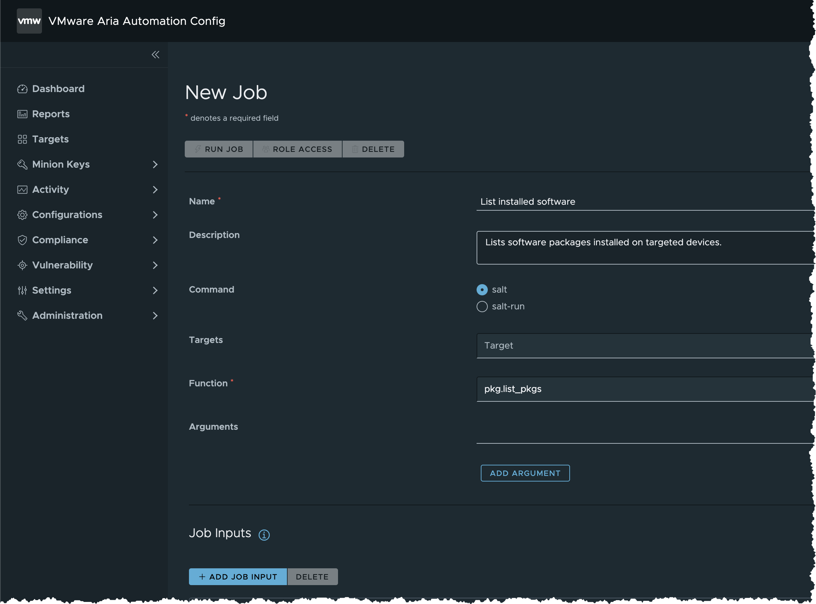The image size is (816, 604).
Task: Click the Configurations gear icon
Action: [x=22, y=215]
